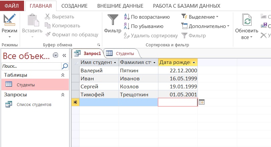
Task: Select the Имя студента column header
Action: pyautogui.click(x=99, y=62)
